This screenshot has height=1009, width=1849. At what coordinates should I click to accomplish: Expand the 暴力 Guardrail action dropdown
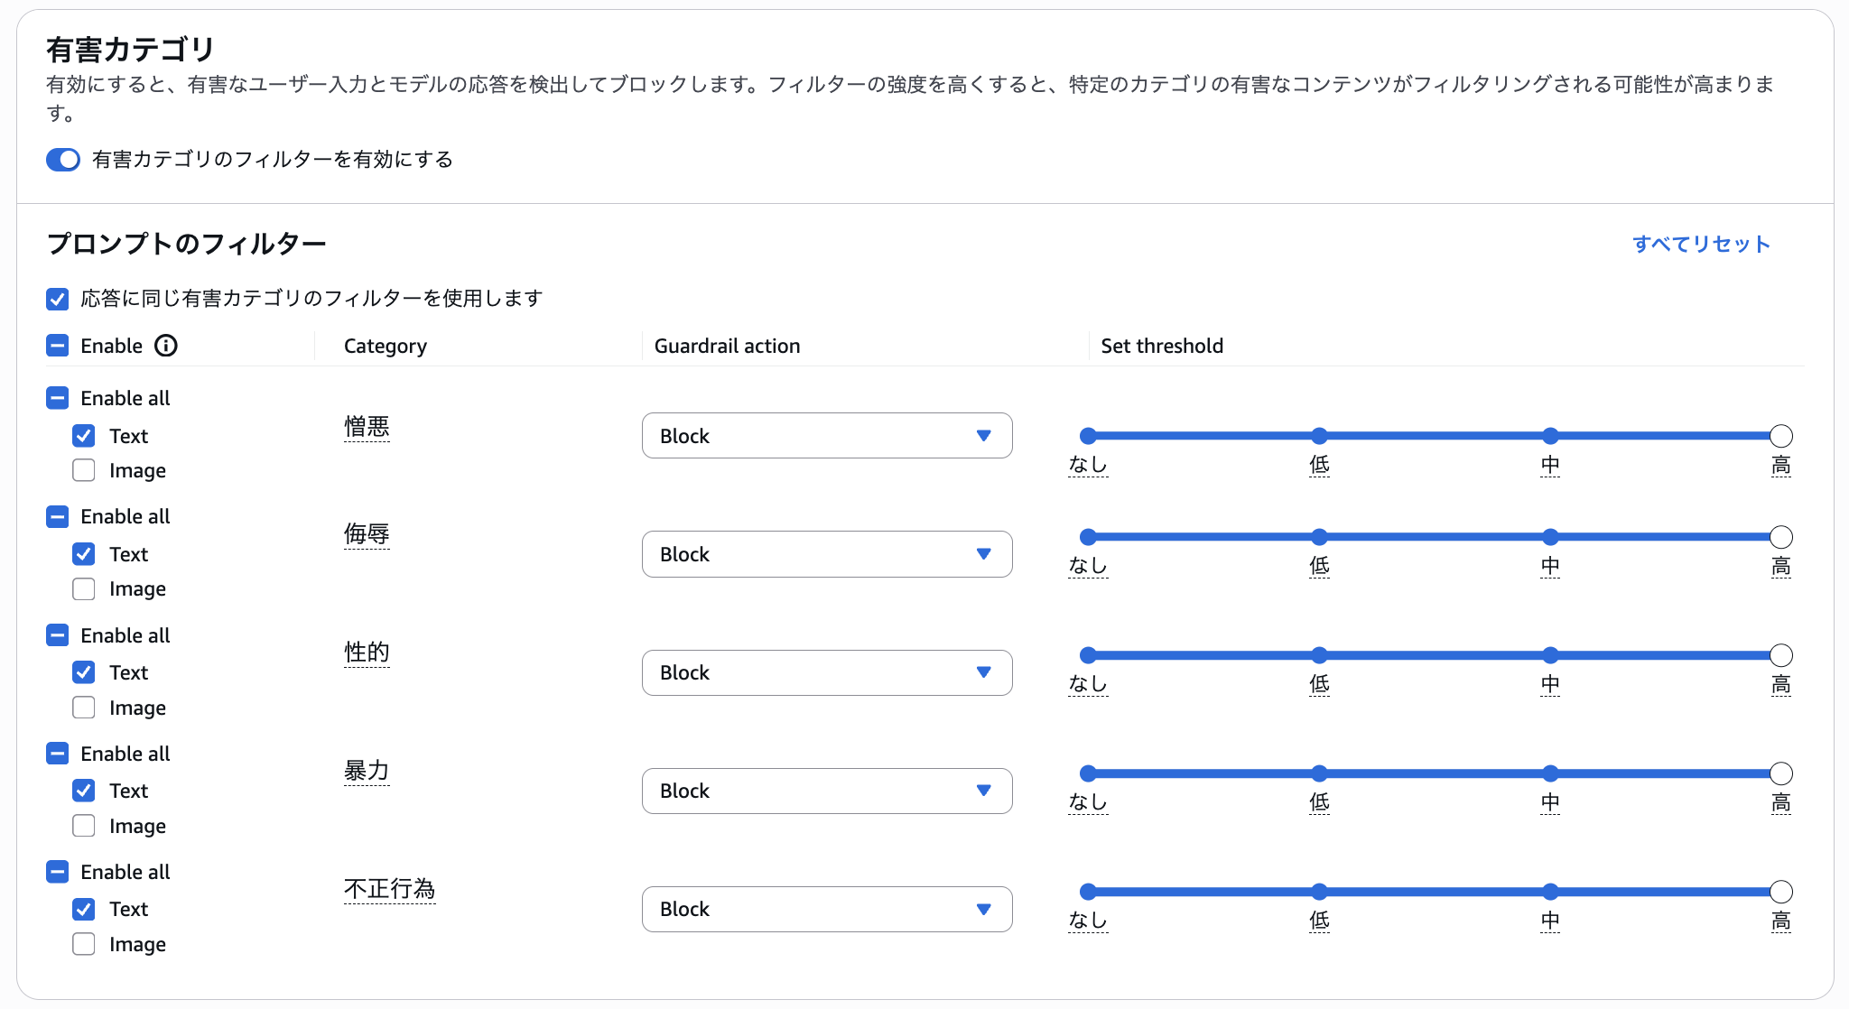coord(826,791)
